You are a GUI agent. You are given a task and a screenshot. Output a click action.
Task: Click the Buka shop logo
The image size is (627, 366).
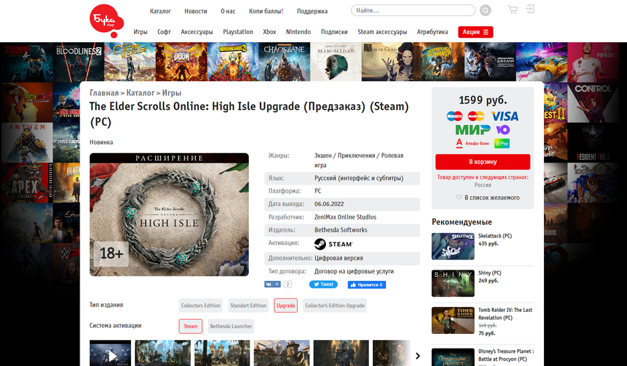pos(106,21)
